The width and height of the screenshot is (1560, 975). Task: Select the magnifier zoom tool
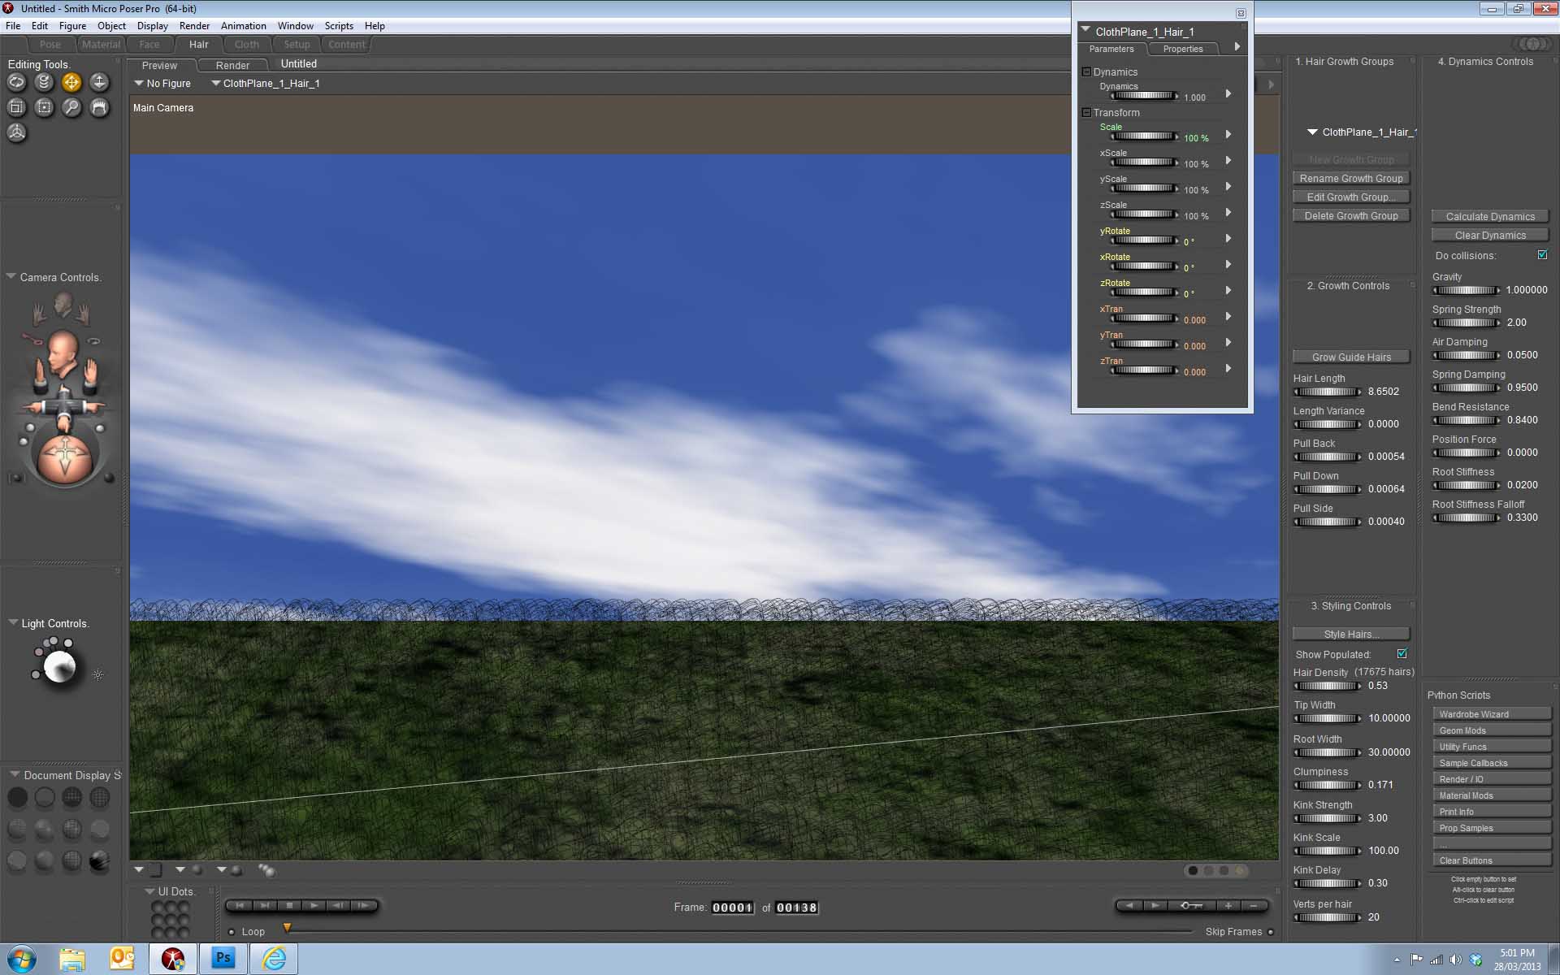(71, 107)
